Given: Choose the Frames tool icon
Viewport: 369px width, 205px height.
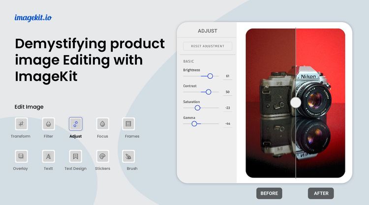Looking at the screenshot, I should click(x=128, y=124).
